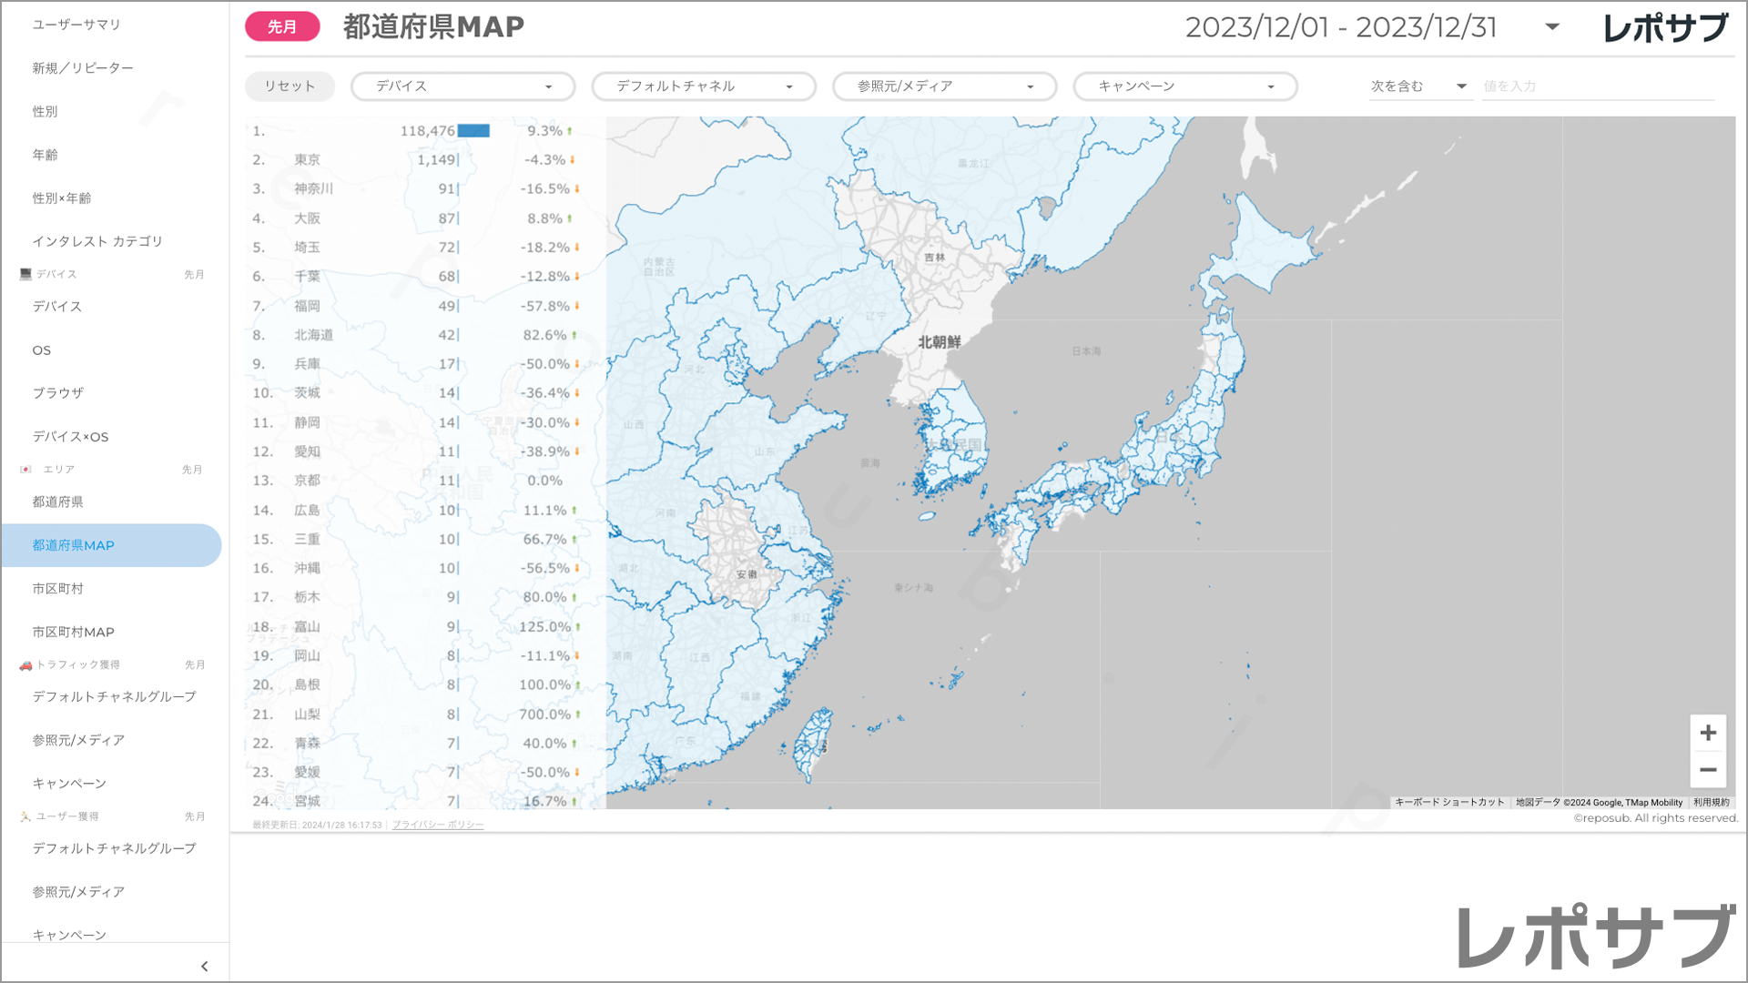The image size is (1748, 983).
Task: Click the レポサブ logo in the header
Action: click(1665, 27)
